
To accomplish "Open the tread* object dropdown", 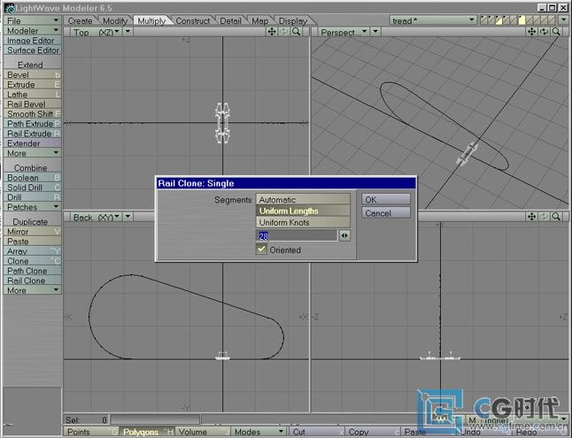I will [433, 20].
